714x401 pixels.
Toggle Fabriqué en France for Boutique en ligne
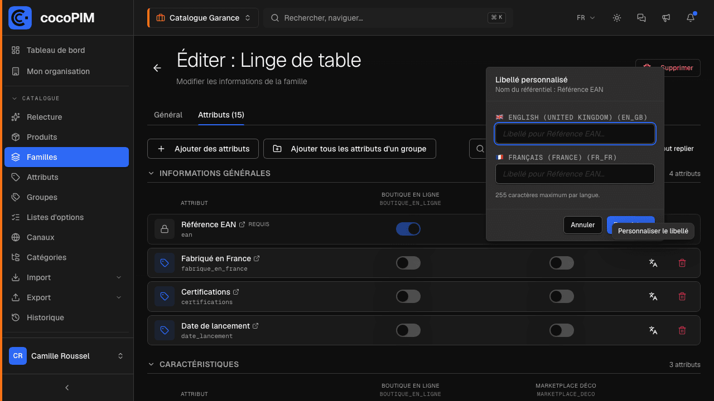(x=408, y=263)
